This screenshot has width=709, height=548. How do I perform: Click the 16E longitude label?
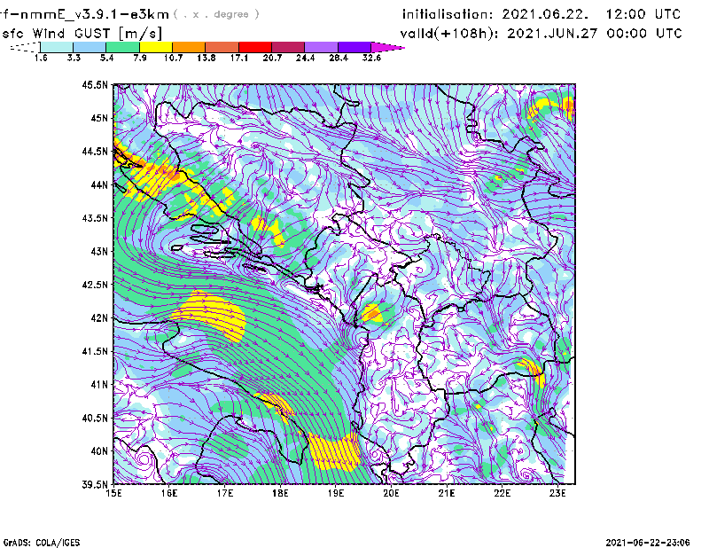[169, 493]
